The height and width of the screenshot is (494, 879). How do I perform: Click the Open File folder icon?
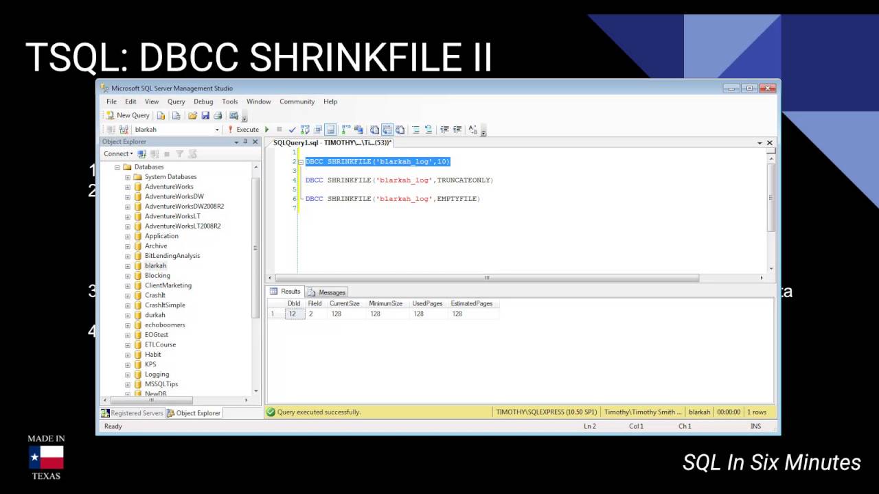192,115
